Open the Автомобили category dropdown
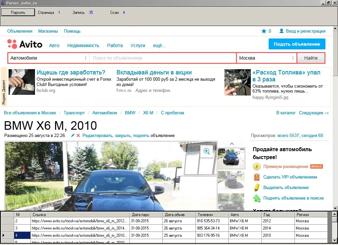Image resolution: width=338 pixels, height=245 pixels. click(49, 58)
